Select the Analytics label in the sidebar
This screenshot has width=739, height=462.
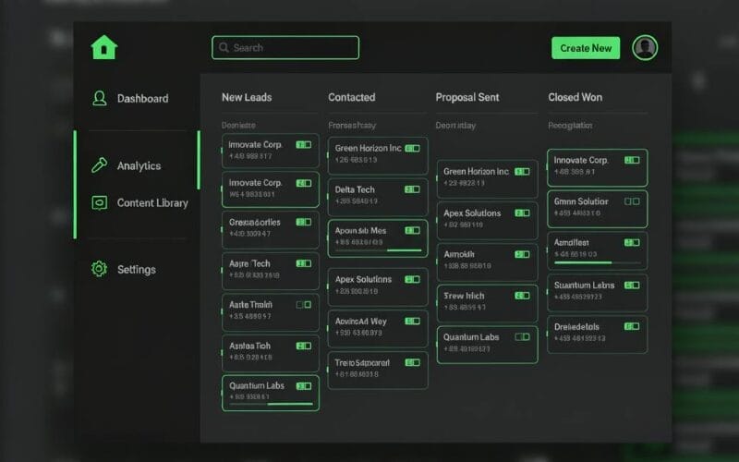pyautogui.click(x=139, y=166)
